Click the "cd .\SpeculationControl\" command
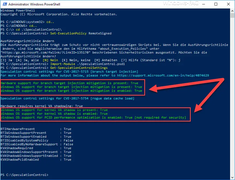The height and width of the screenshot is (180, 235). coord(39,30)
